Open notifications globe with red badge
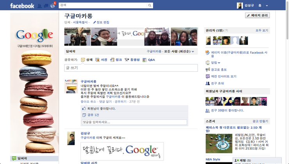The height and width of the screenshot is (164, 289). tap(52, 5)
